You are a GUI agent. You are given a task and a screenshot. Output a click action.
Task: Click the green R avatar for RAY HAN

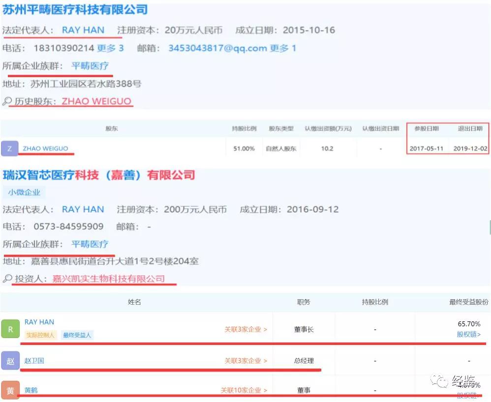(x=10, y=329)
